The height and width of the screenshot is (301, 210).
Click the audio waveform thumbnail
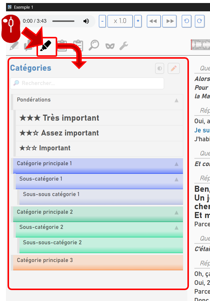tap(200, 45)
